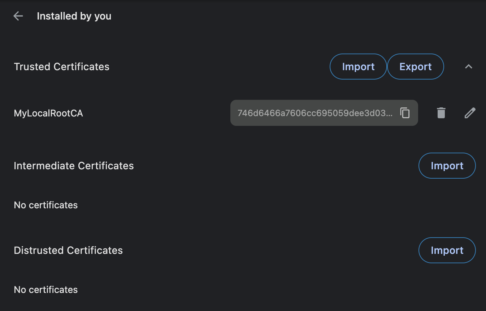Viewport: 486px width, 311px height.
Task: Collapse the Trusted Certificates section chevron
Action: click(x=469, y=67)
